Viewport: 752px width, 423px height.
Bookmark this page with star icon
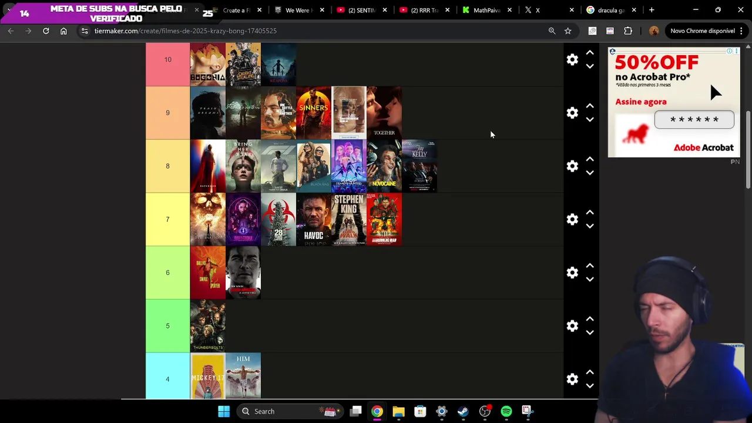(568, 31)
